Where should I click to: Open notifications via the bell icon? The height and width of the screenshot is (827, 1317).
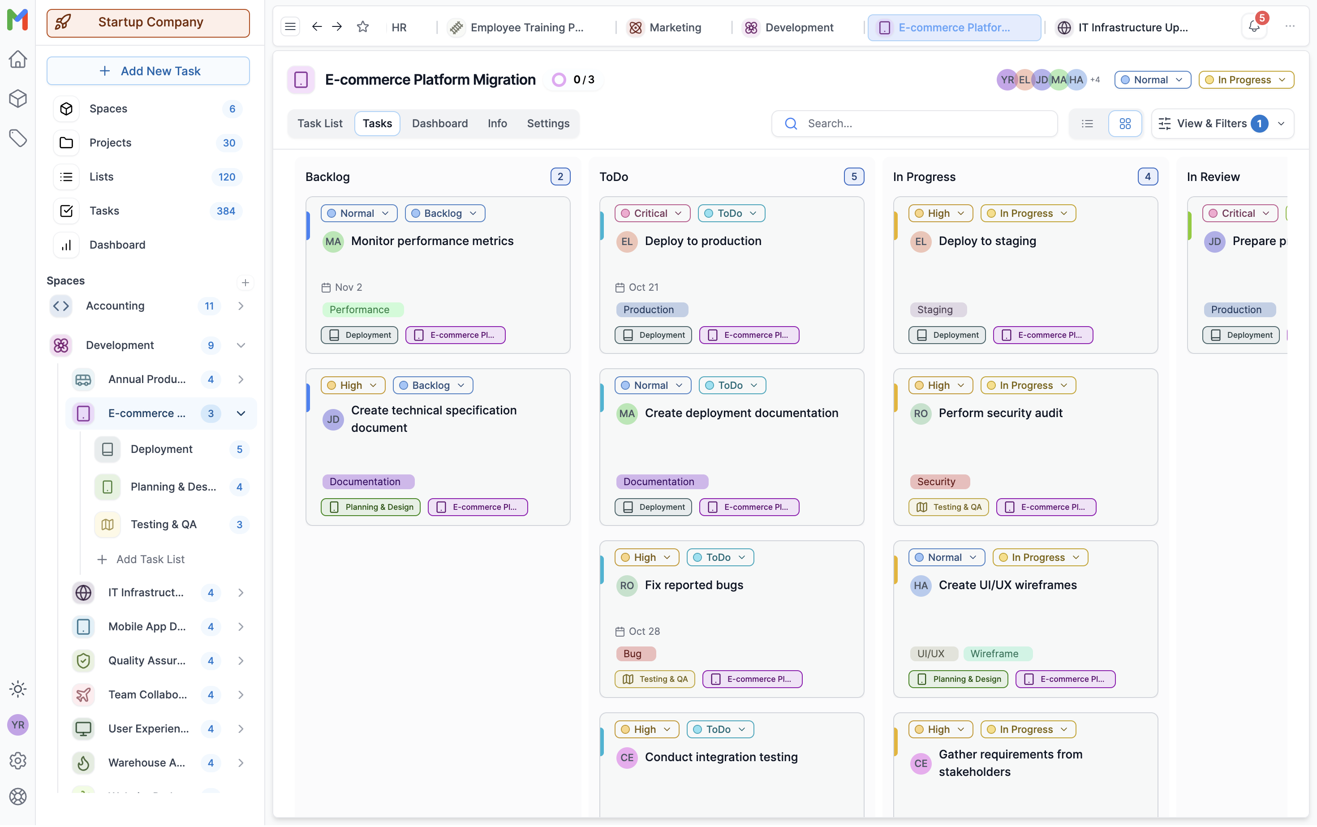tap(1253, 26)
